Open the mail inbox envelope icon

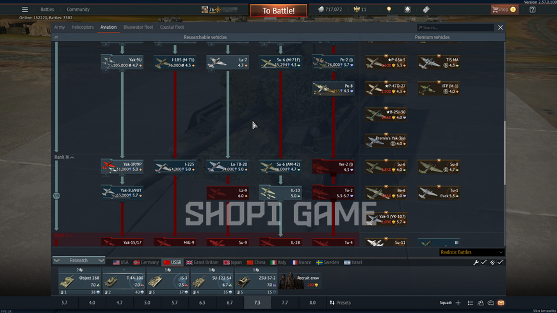click(x=501, y=303)
